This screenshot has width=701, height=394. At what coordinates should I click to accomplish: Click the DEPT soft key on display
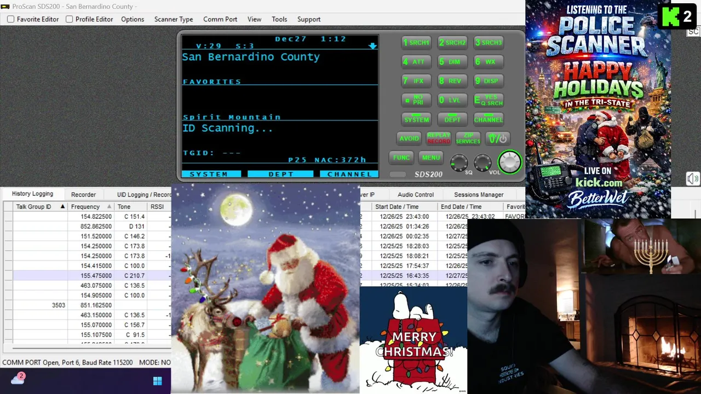[281, 174]
